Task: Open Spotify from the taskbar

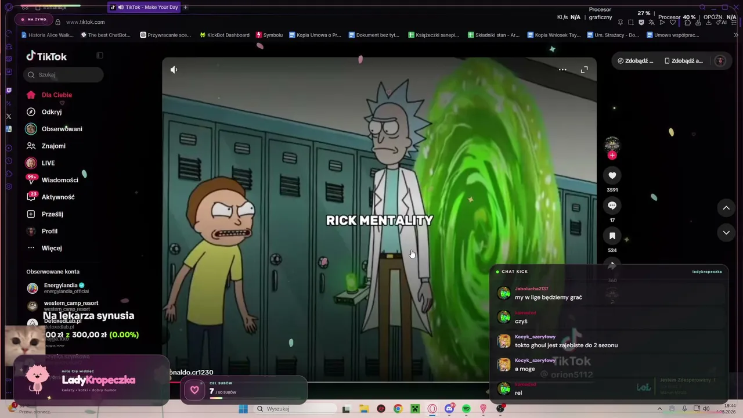Action: [x=466, y=409]
